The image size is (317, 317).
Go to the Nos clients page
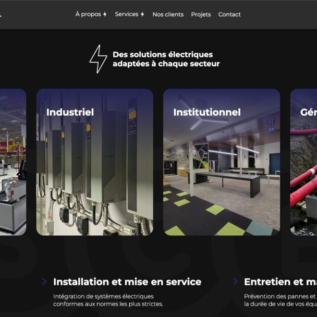click(x=168, y=14)
